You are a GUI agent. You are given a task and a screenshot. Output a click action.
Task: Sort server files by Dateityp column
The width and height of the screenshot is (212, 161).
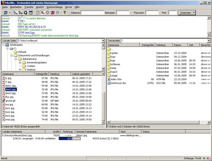coord(164,45)
